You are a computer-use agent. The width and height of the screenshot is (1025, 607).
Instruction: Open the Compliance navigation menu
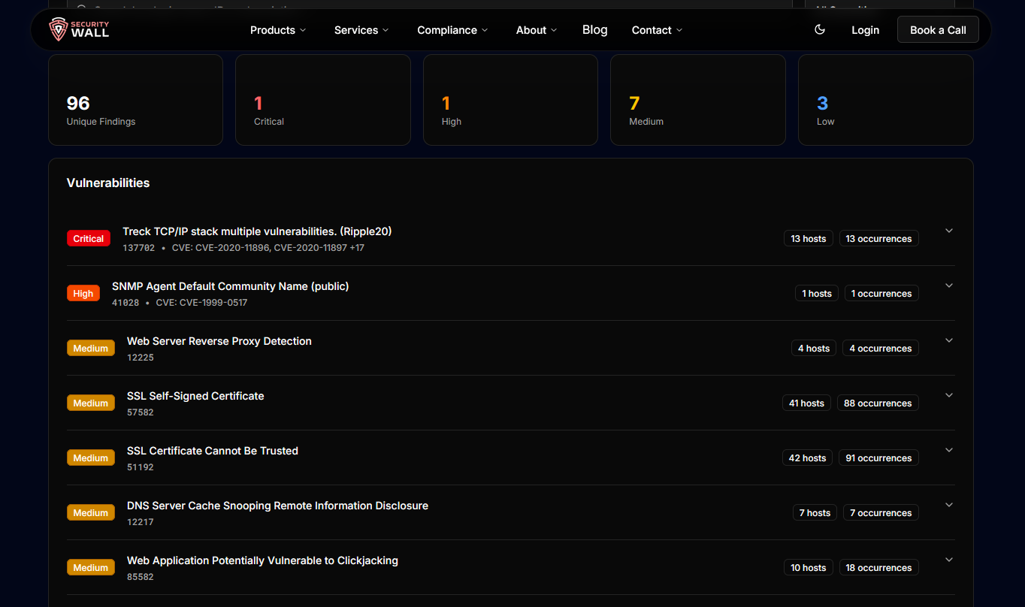[452, 30]
